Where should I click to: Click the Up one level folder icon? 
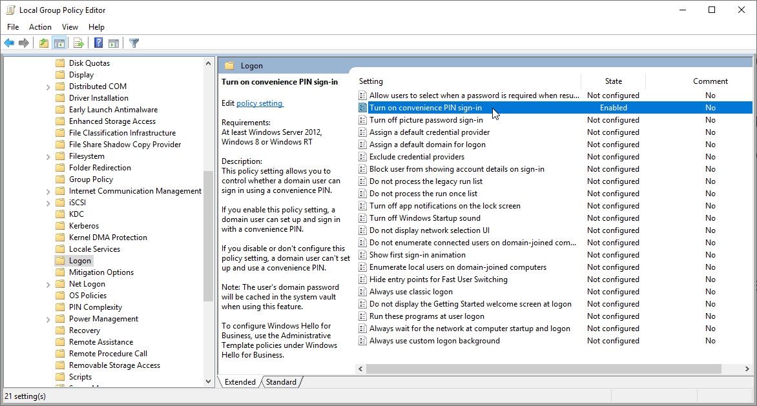point(43,43)
